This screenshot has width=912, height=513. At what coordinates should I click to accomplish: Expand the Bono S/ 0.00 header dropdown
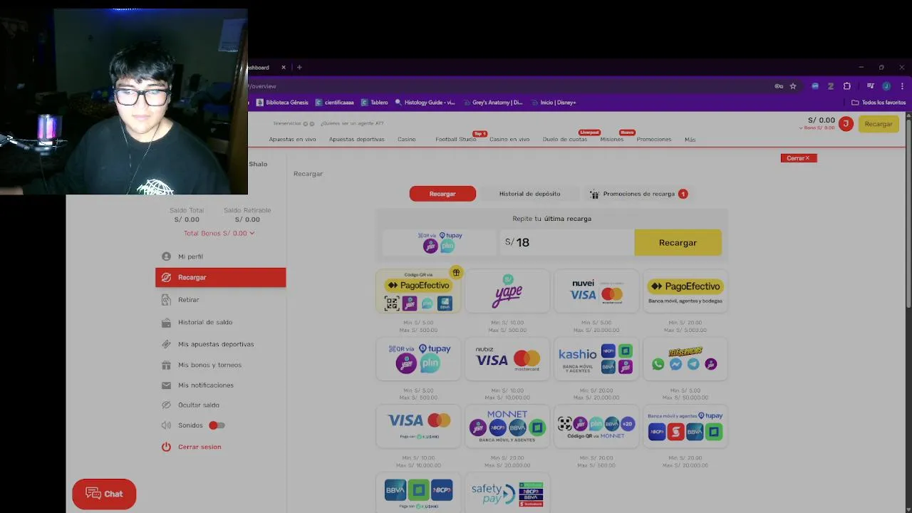click(818, 128)
